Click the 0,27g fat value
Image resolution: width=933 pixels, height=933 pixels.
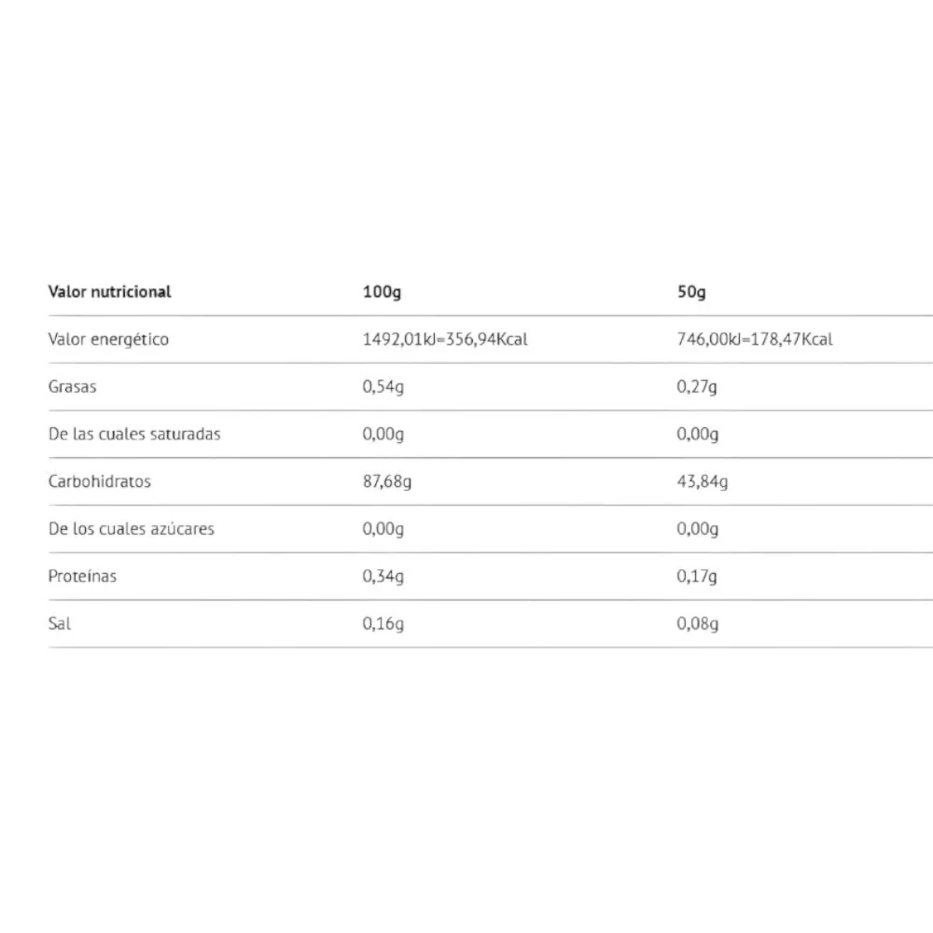point(697,387)
